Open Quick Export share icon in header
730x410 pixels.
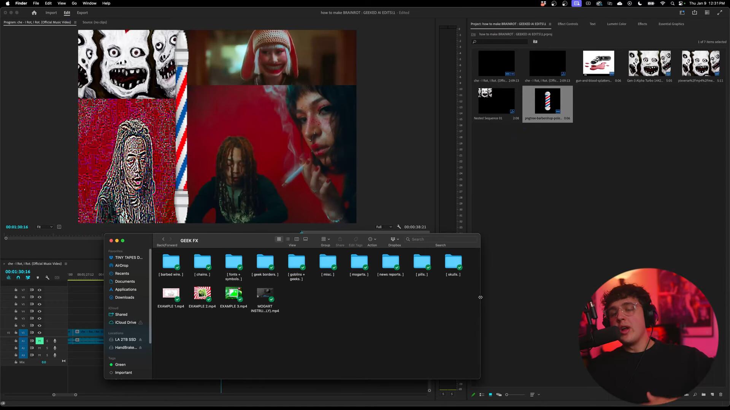pos(695,13)
